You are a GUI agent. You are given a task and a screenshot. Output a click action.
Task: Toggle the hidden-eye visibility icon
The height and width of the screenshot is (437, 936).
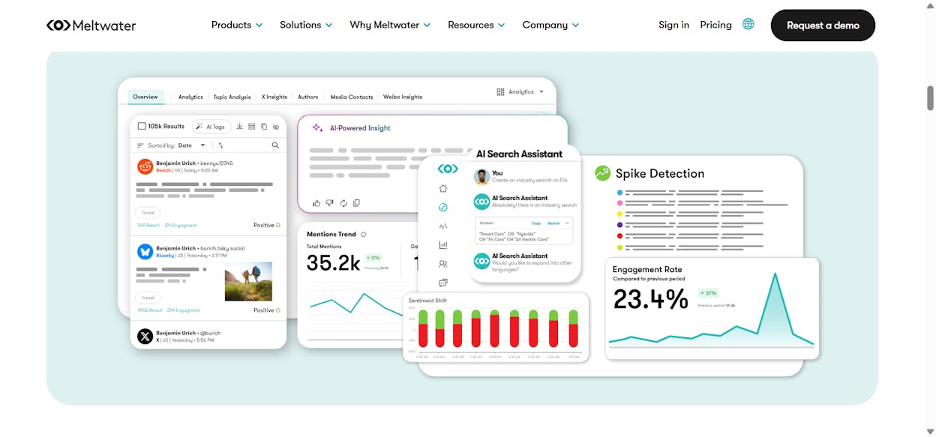pos(275,127)
